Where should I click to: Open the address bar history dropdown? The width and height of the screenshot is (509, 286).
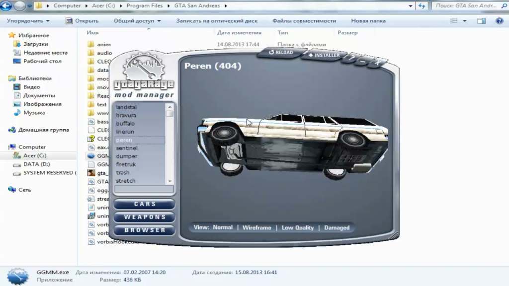pyautogui.click(x=410, y=6)
